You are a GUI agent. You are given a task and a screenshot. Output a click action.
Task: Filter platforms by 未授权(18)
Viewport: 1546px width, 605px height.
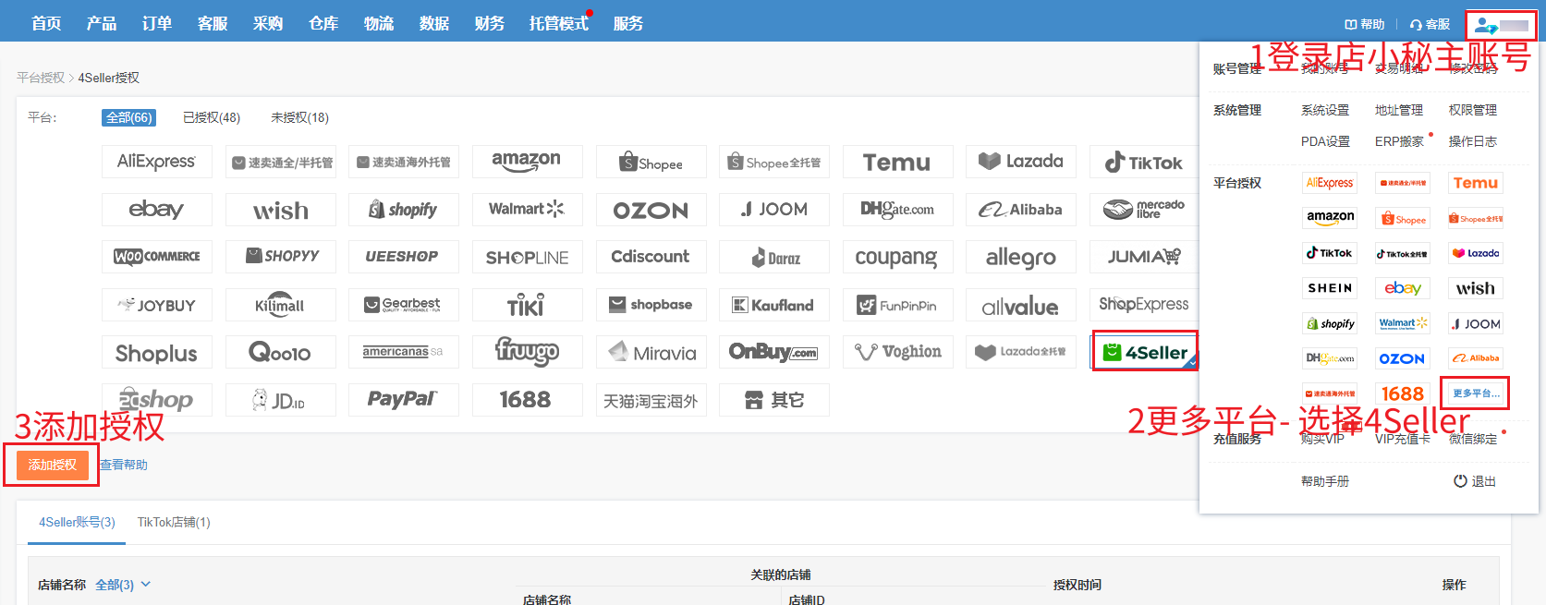[299, 117]
